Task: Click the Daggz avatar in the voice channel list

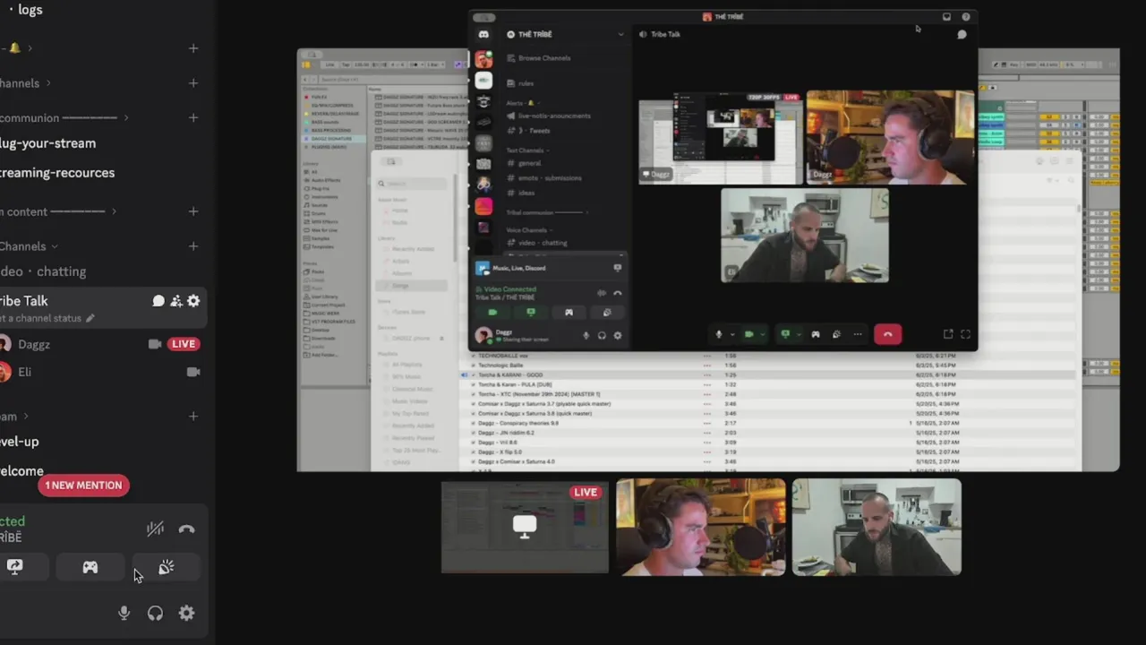Action: tap(4, 344)
